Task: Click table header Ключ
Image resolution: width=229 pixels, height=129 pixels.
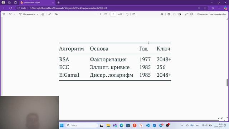Action: [x=164, y=49]
